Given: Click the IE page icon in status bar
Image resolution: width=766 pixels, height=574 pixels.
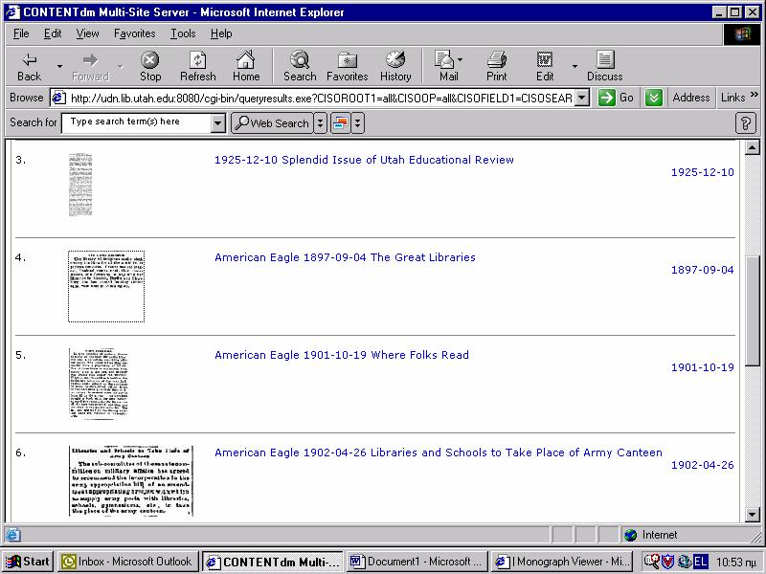Looking at the screenshot, I should coord(12,535).
